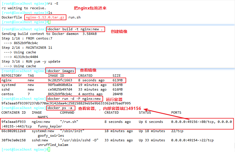Place cursor at the final green prompt cursor

coord(49,149)
